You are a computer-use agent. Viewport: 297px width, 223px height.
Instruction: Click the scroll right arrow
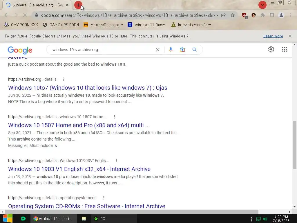click(x=290, y=212)
